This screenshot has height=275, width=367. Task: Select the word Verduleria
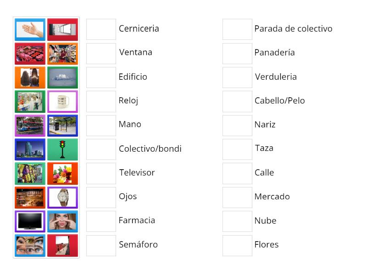tap(276, 77)
